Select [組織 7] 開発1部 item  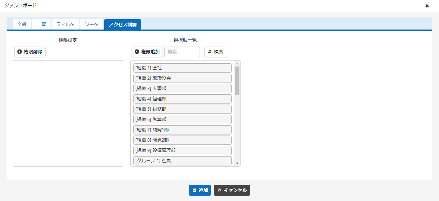click(183, 129)
